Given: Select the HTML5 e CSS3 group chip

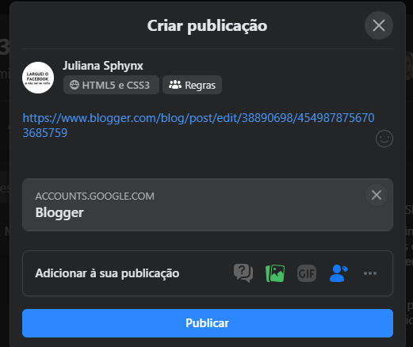Looking at the screenshot, I should (x=111, y=85).
